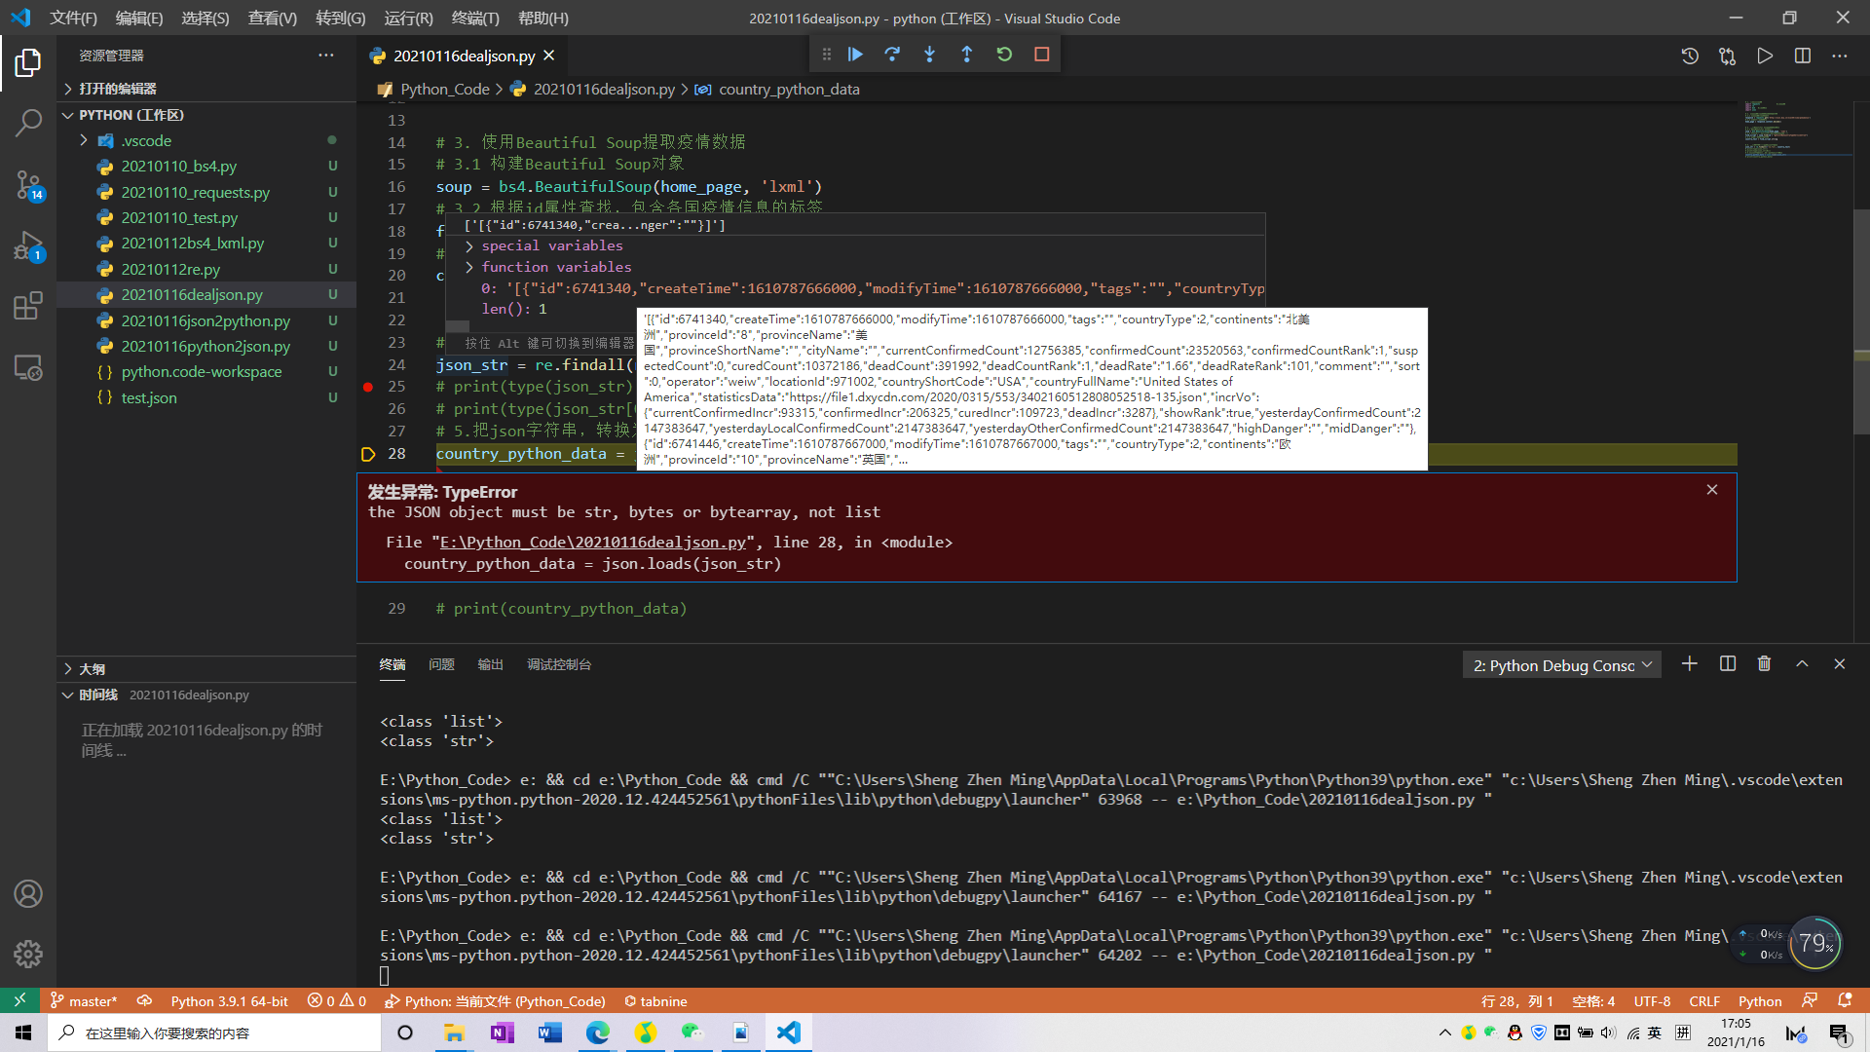Click the 79% circular progress indicator
This screenshot has width=1870, height=1052.
1815,943
